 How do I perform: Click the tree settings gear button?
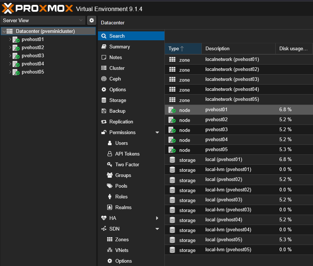point(92,20)
